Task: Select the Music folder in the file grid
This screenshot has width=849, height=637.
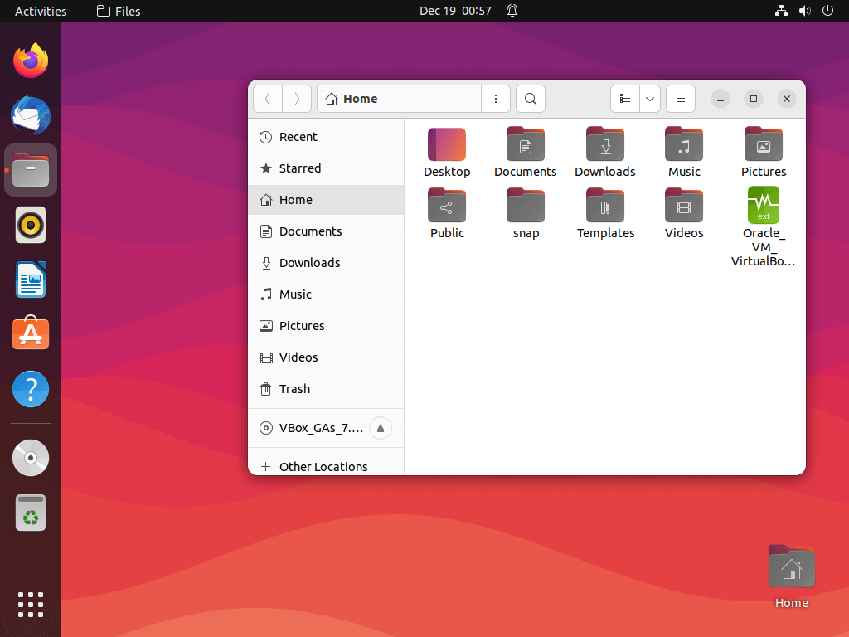Action: pyautogui.click(x=684, y=153)
